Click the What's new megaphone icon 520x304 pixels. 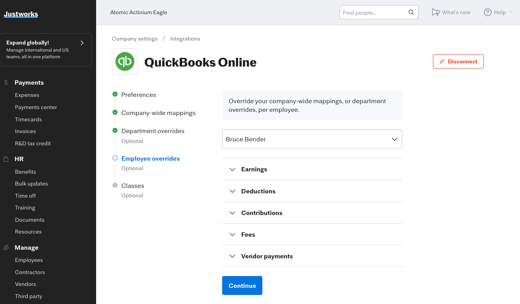(435, 12)
